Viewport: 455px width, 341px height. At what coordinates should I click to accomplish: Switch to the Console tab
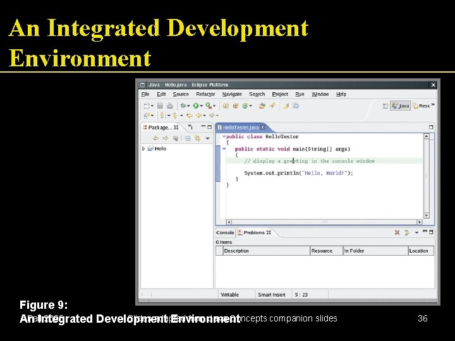point(225,232)
